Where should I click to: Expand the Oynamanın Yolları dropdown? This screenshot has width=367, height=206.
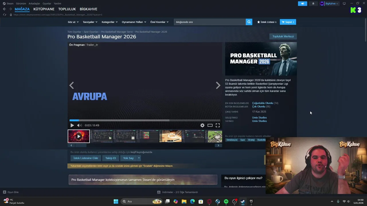[x=134, y=22]
